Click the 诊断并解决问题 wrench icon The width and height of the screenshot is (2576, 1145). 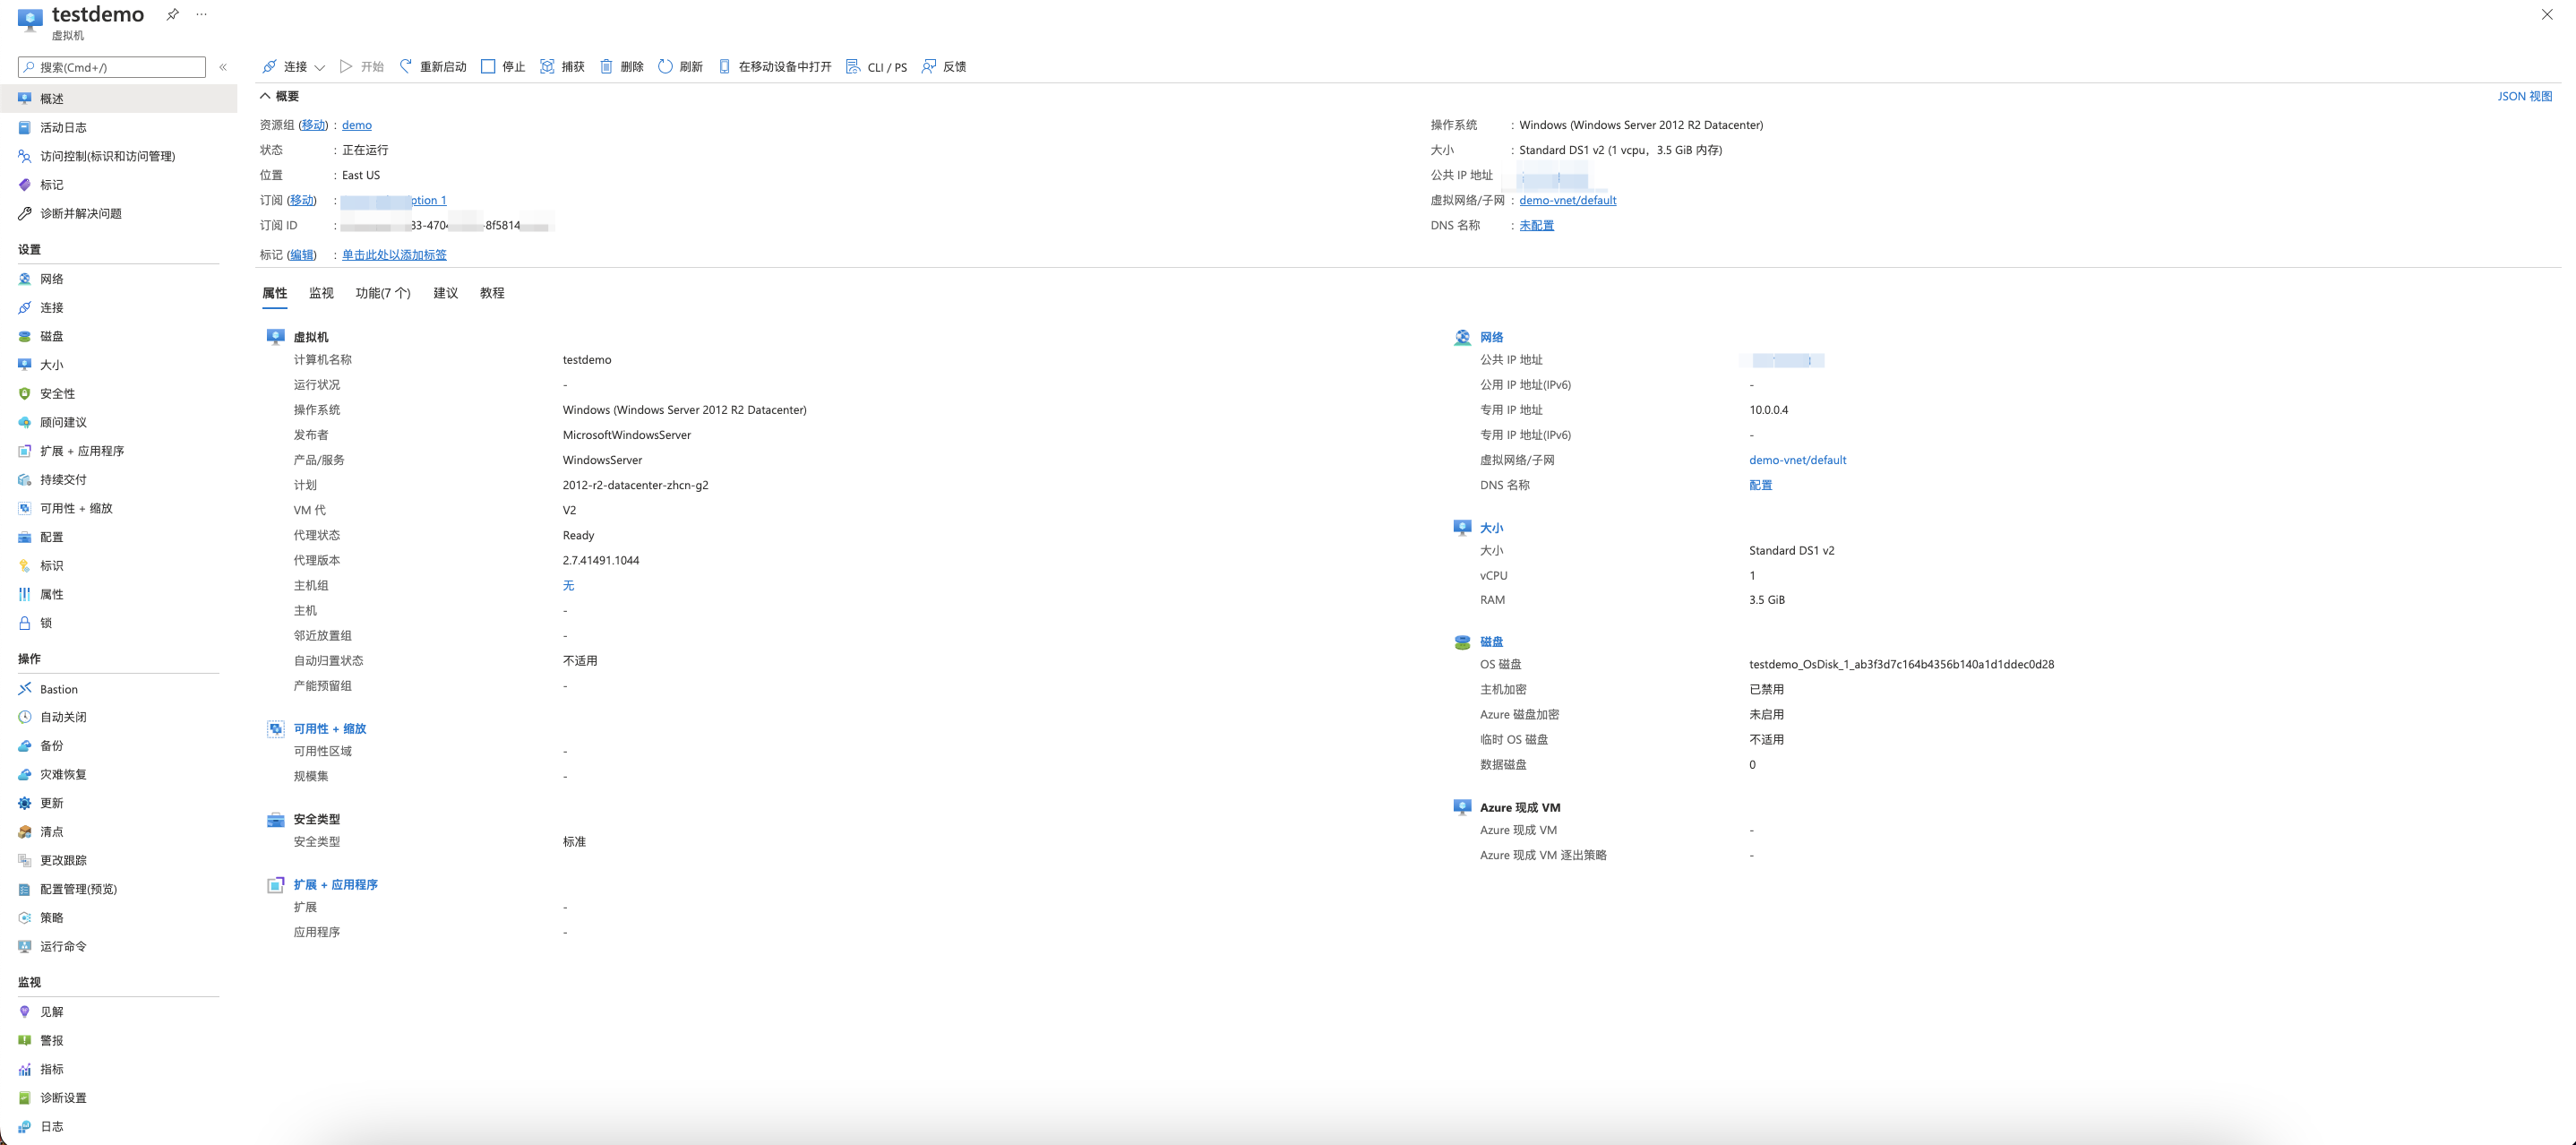(x=25, y=213)
